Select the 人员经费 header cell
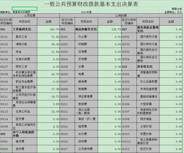 click(30, 16)
